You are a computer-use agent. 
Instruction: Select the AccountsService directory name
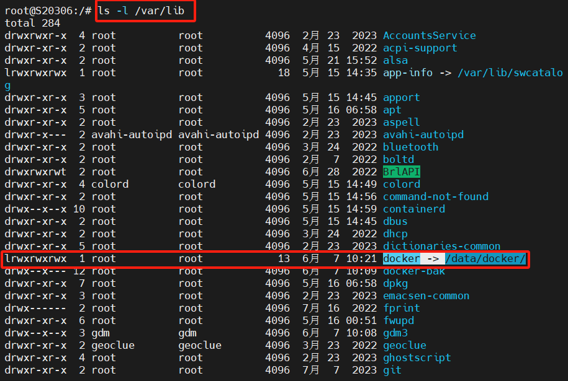pyautogui.click(x=429, y=35)
